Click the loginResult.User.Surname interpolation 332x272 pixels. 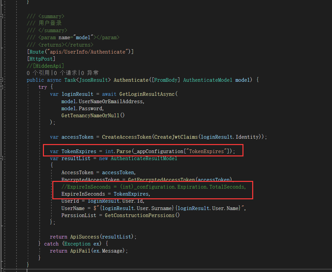(137, 208)
